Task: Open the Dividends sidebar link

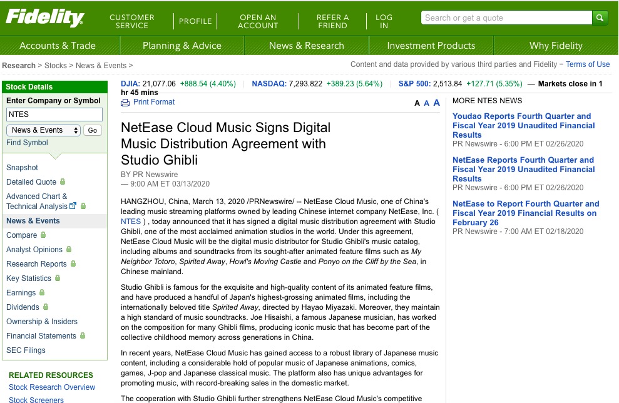Action: click(23, 307)
